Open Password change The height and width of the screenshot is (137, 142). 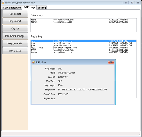click(x=15, y=36)
